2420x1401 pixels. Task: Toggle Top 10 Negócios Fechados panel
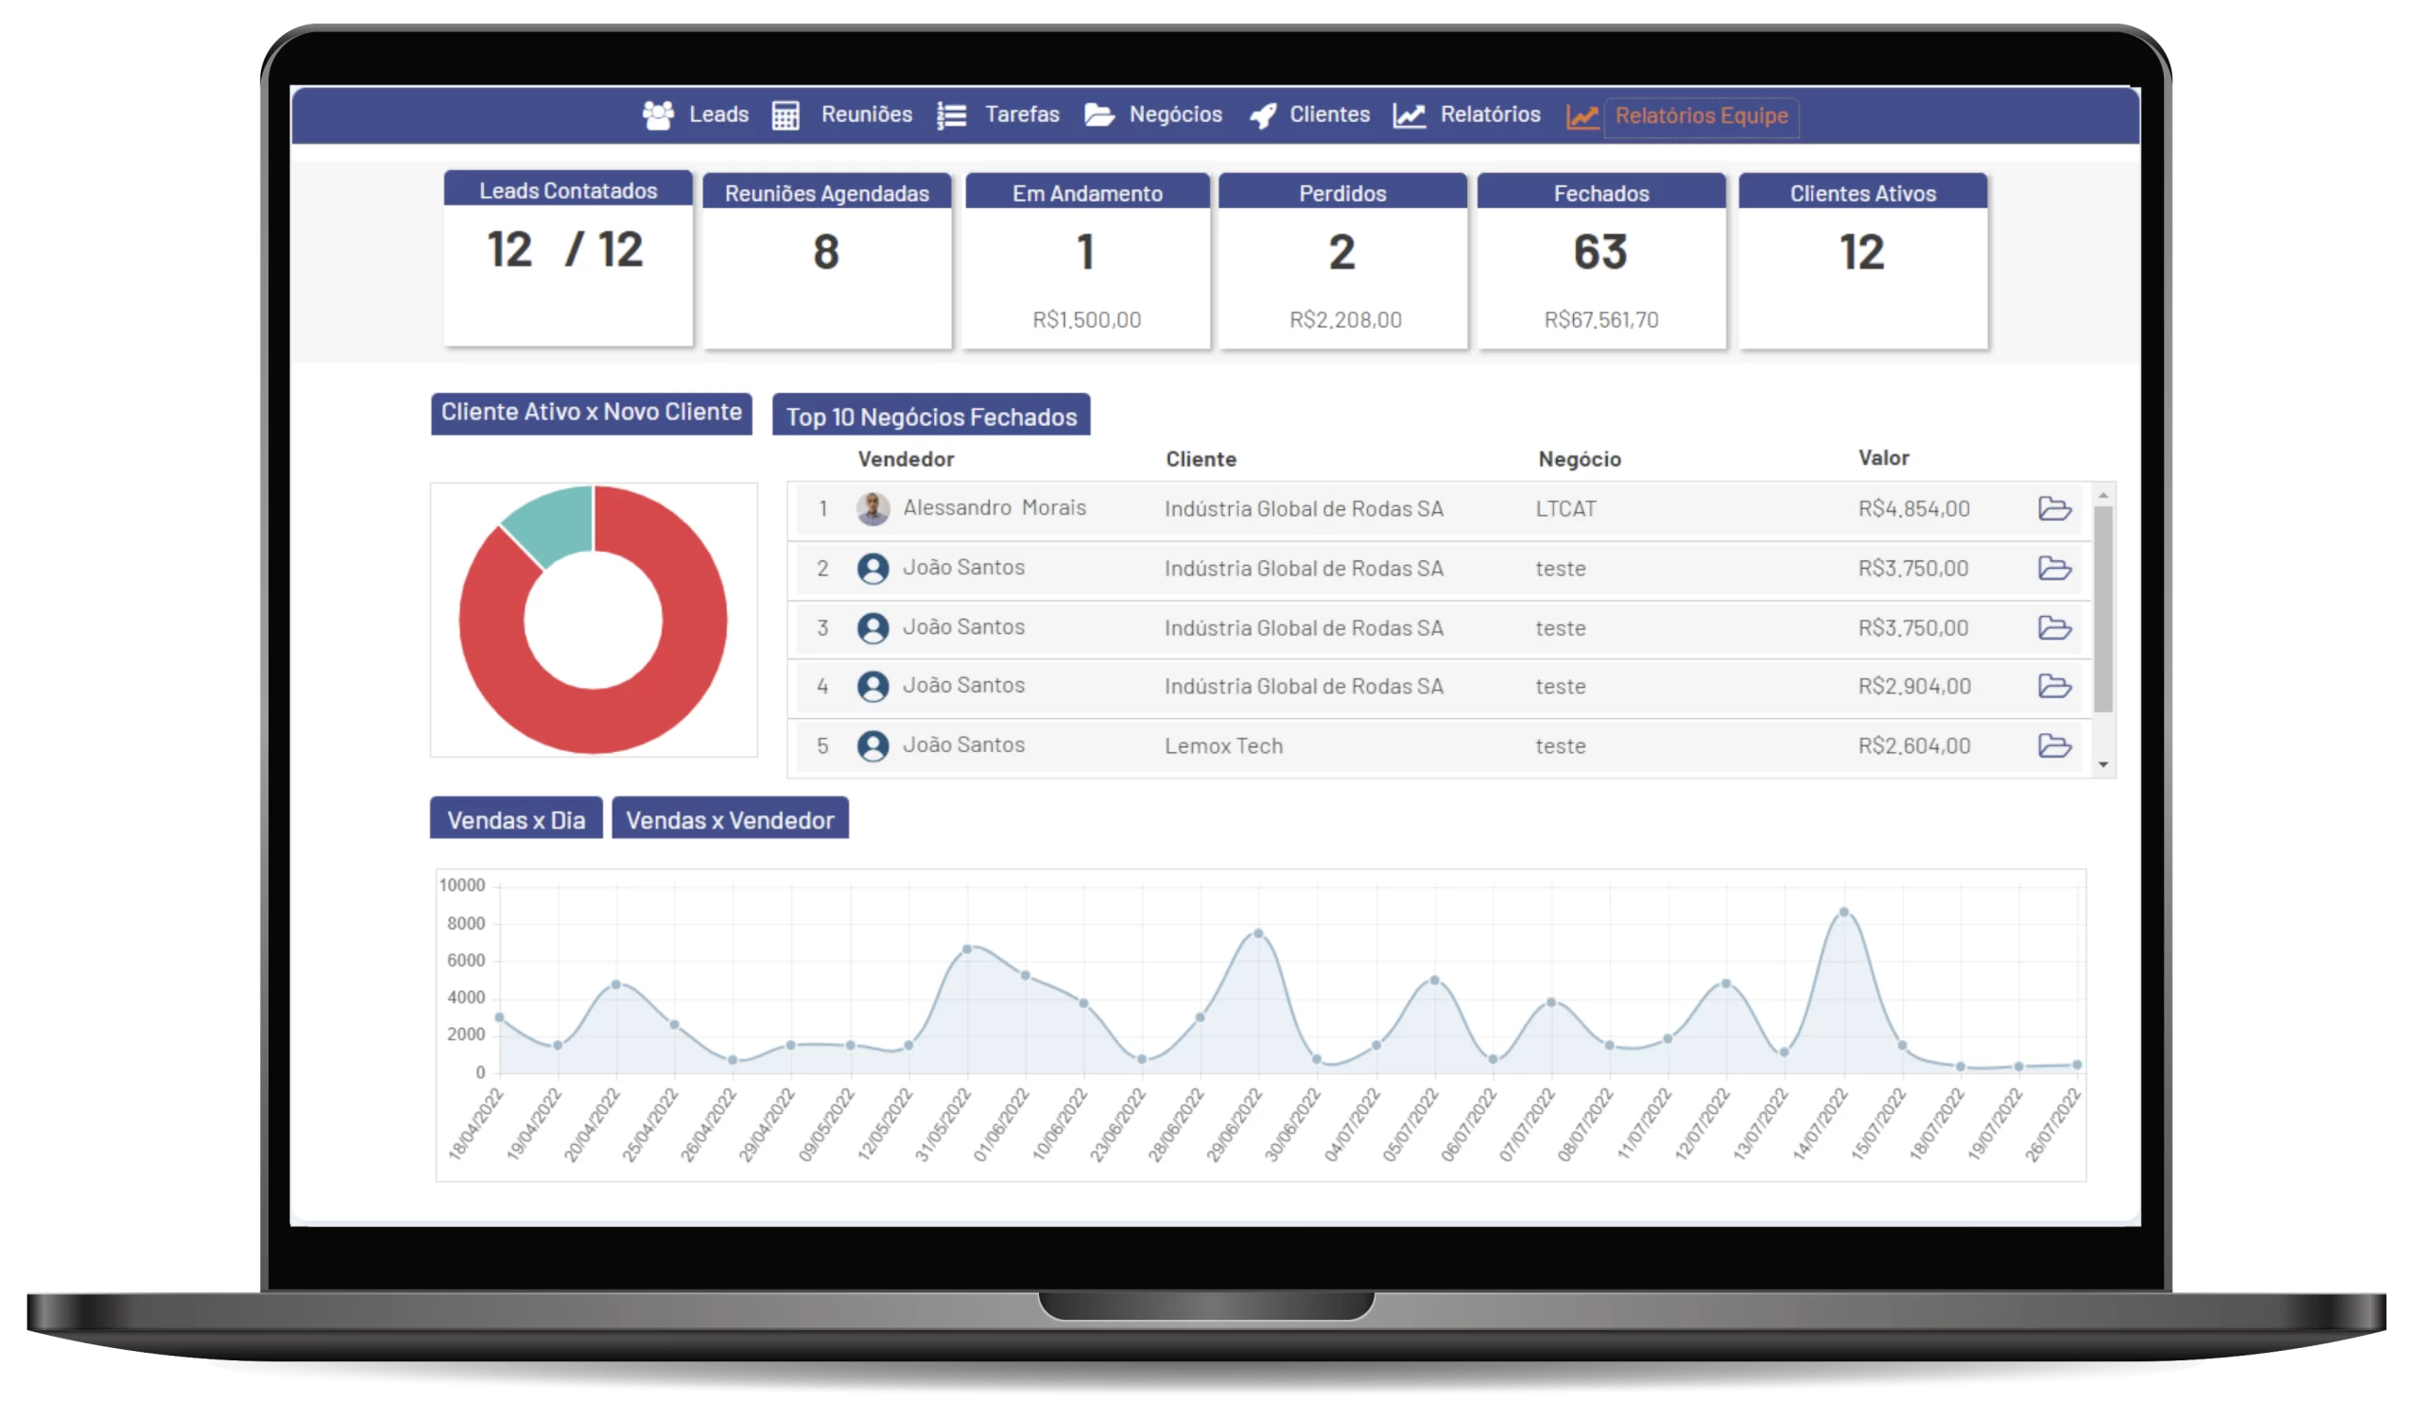click(935, 416)
